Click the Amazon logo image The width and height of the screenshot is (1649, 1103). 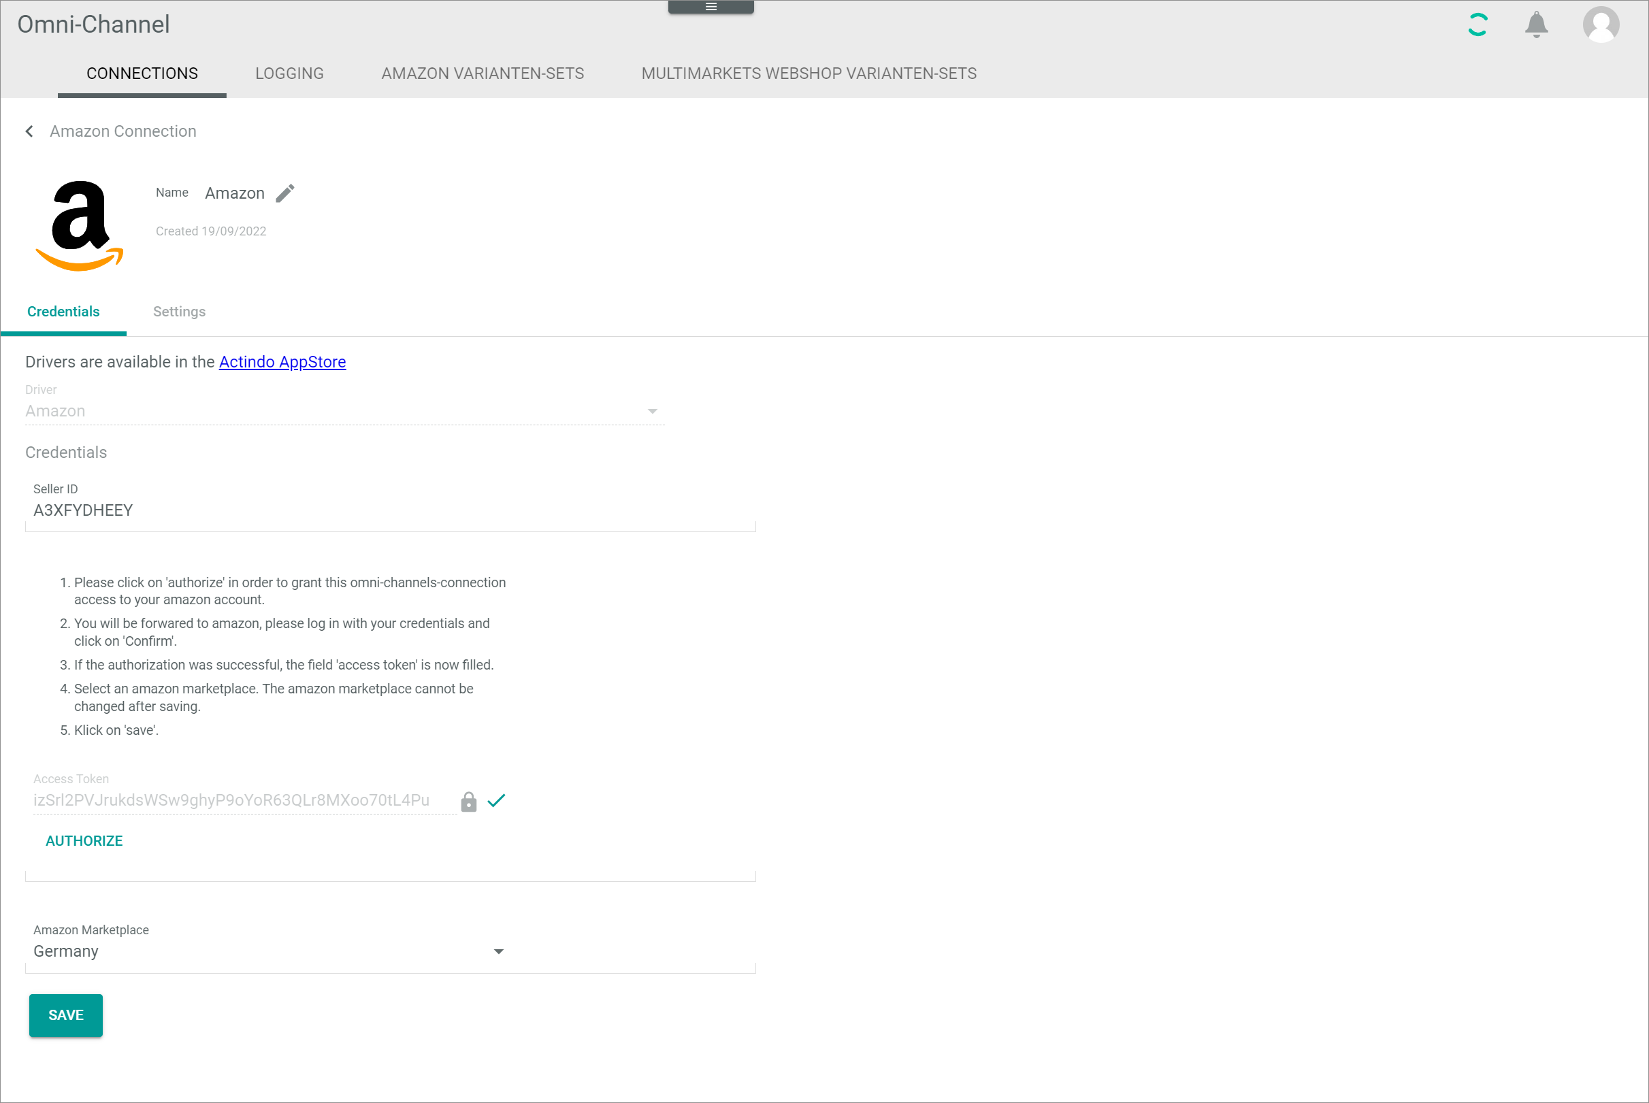pos(80,226)
